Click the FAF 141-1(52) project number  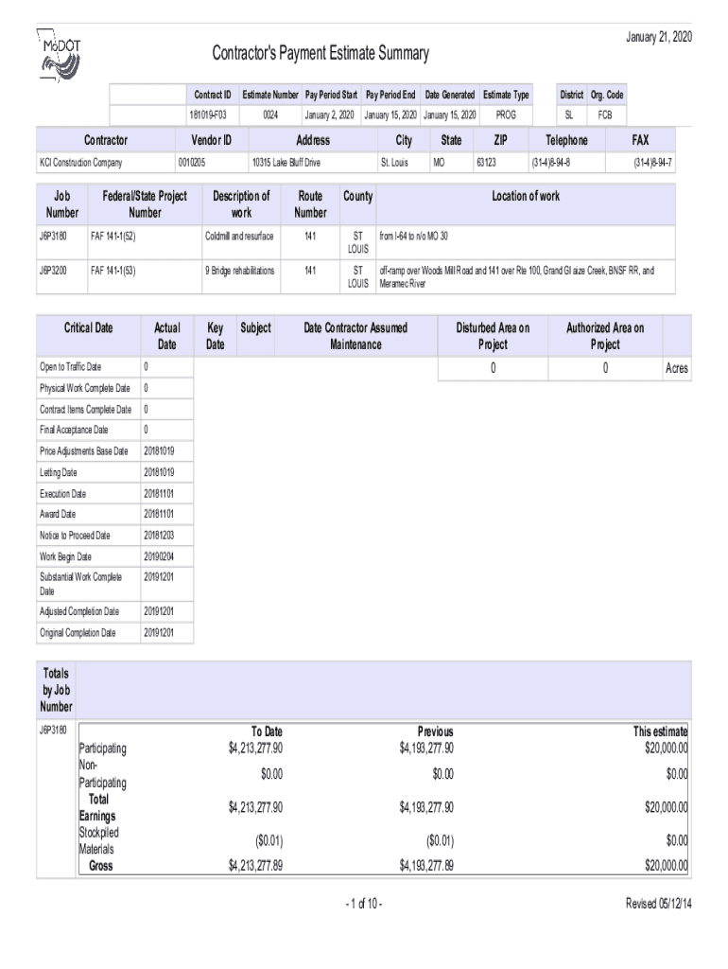pyautogui.click(x=113, y=235)
